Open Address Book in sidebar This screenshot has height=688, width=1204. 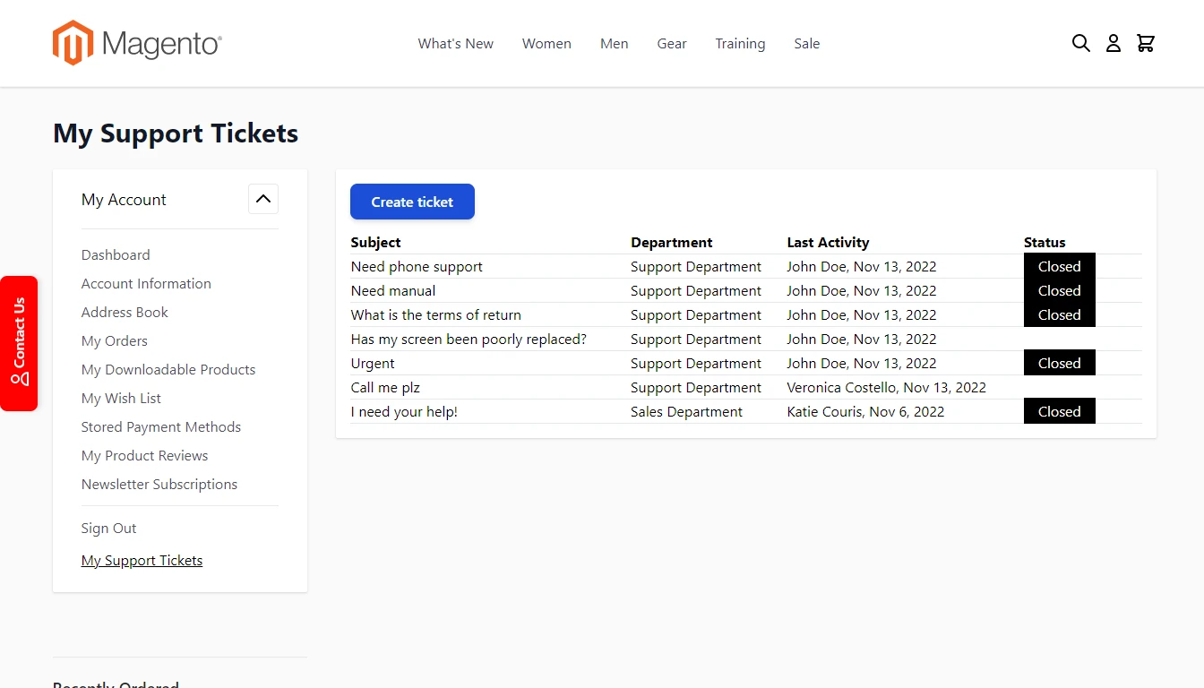point(125,312)
